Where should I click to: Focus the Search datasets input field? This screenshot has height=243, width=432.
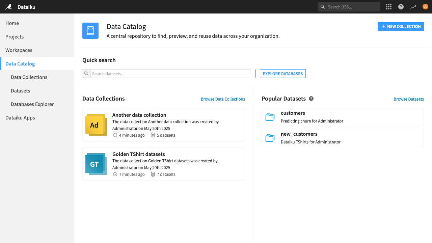[170, 74]
